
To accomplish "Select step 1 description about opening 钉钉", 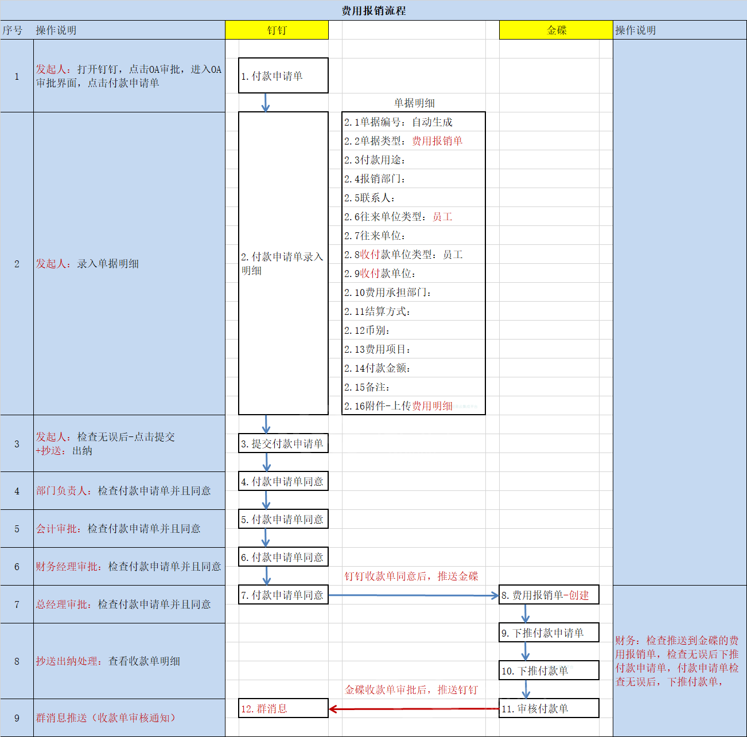I will (129, 76).
